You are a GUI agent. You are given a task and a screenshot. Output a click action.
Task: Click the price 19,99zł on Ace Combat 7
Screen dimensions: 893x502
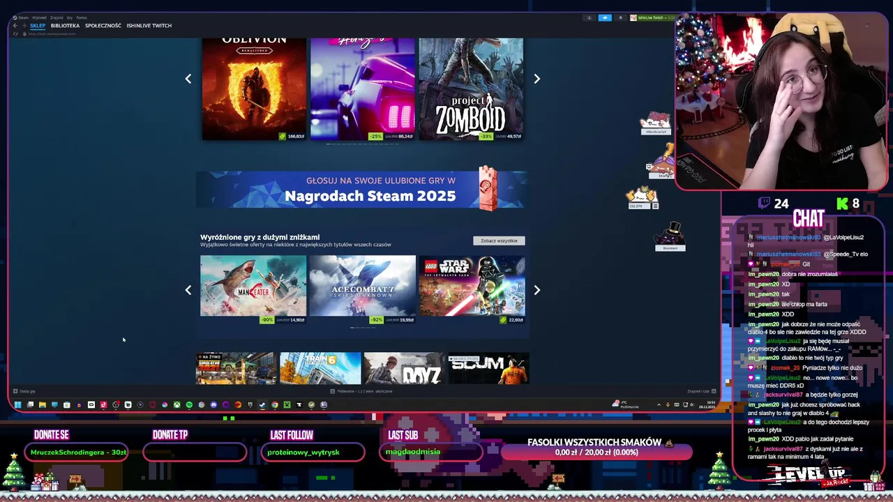[407, 320]
